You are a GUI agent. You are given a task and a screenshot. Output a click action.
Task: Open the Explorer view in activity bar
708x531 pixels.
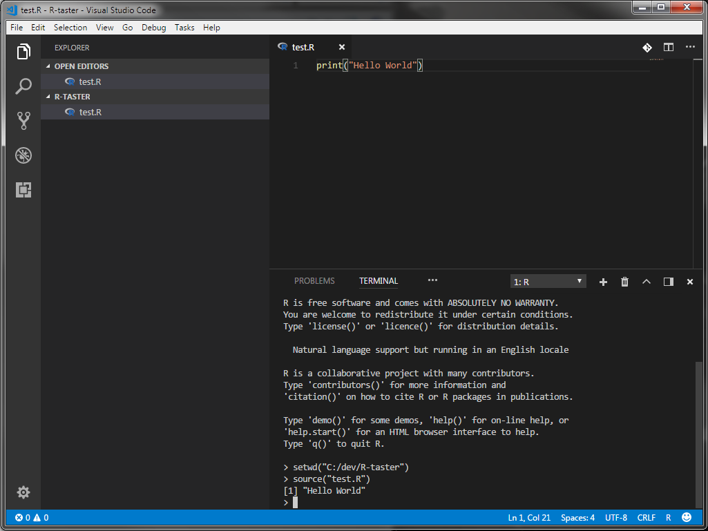[23, 52]
